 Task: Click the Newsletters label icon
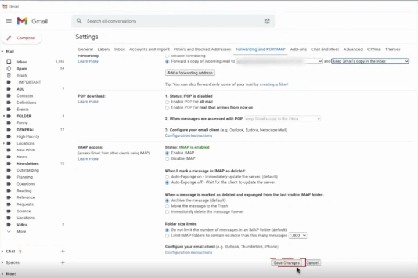pos(9,164)
